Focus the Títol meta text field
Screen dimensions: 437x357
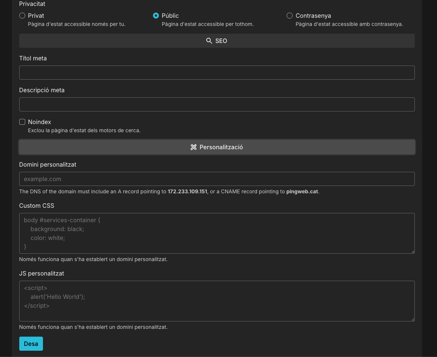click(217, 73)
